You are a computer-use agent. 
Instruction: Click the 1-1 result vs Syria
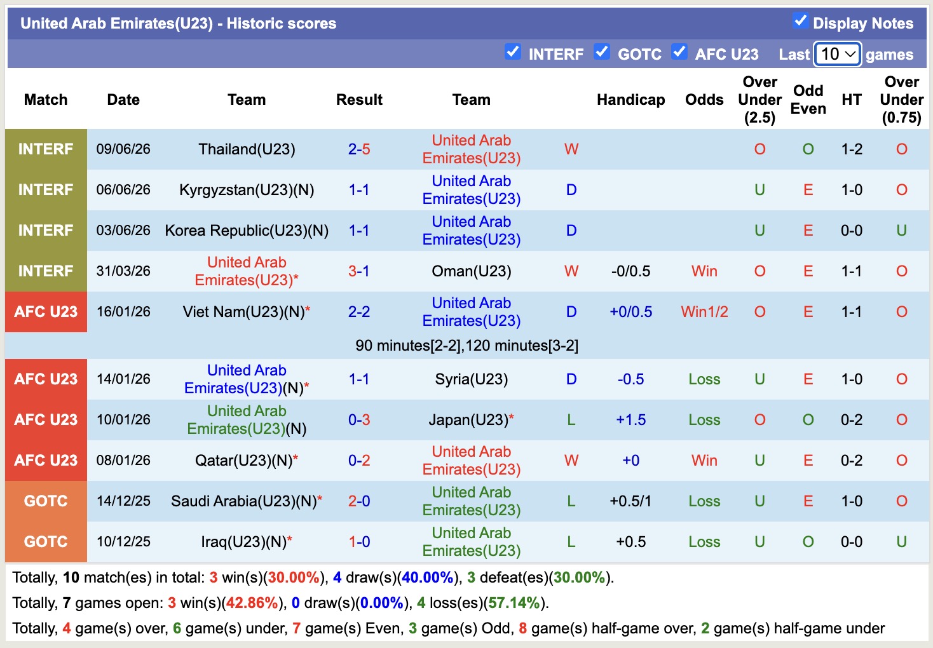[x=359, y=379]
